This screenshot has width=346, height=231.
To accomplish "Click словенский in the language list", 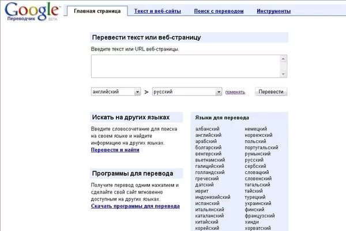I will pyautogui.click(x=258, y=179).
